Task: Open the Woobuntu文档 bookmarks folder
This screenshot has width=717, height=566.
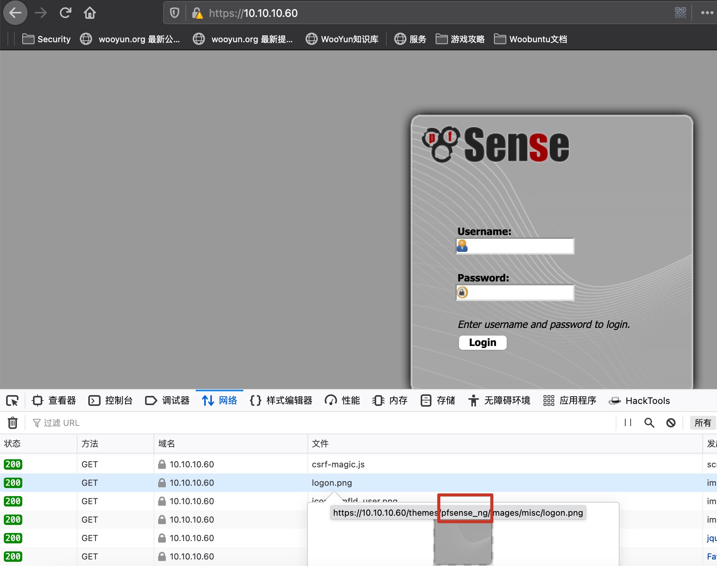Action: click(530, 39)
